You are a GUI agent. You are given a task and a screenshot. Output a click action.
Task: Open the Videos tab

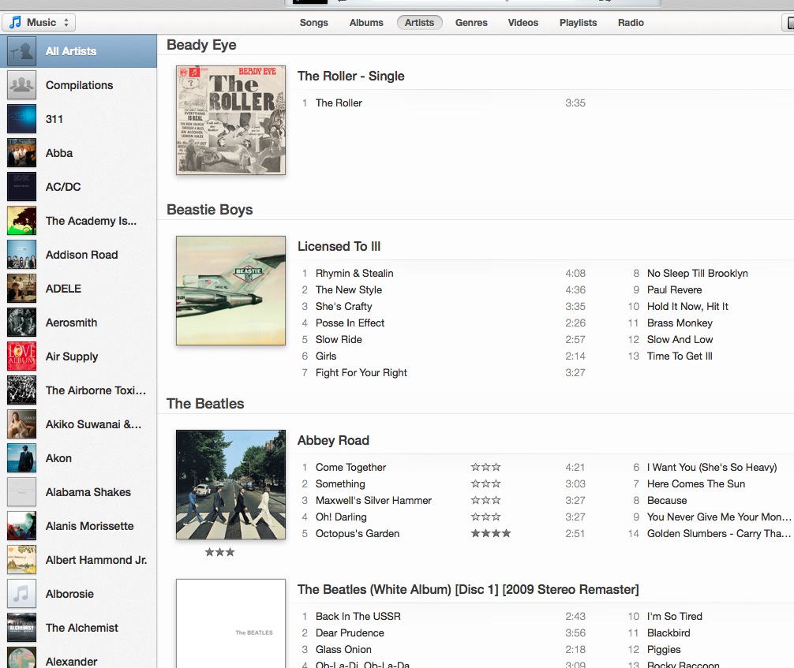coord(522,23)
